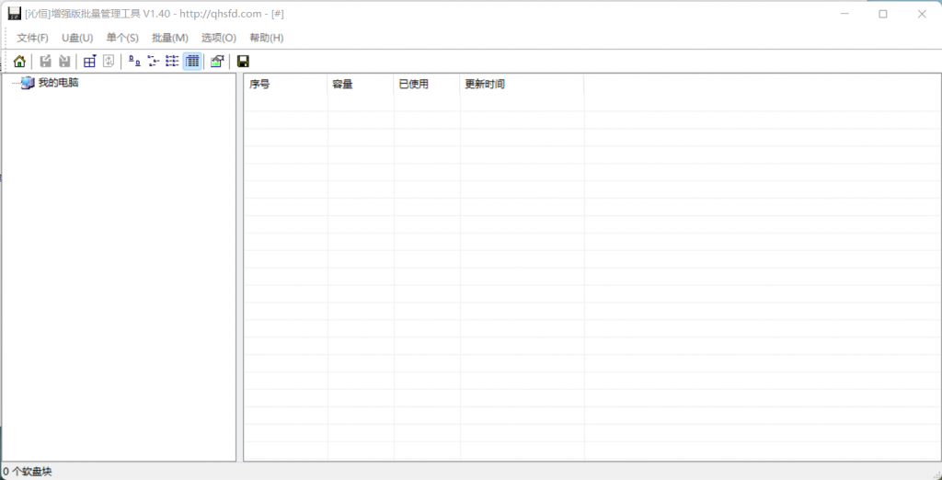This screenshot has width=942, height=480.
Task: Sort by the 序号 column header
Action: coord(285,84)
